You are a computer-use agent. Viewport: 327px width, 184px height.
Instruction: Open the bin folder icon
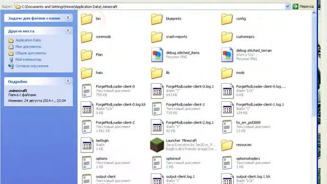[x=86, y=19]
